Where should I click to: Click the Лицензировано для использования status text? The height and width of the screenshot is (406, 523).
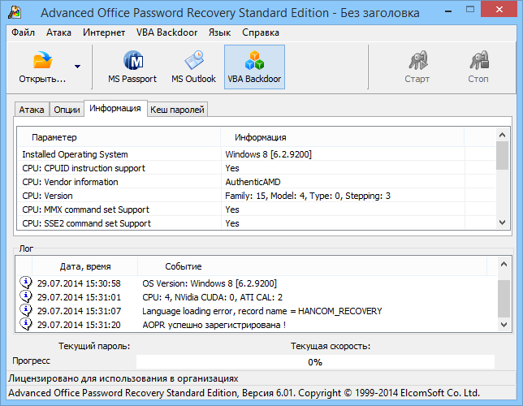coord(123,378)
